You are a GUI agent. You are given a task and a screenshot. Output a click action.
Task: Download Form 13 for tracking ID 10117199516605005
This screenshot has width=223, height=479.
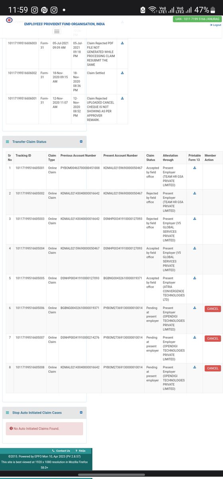point(195,278)
